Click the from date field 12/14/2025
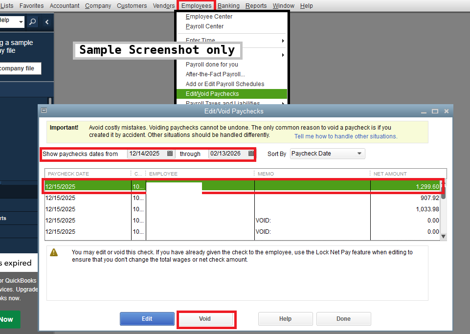470x334 pixels. click(147, 154)
